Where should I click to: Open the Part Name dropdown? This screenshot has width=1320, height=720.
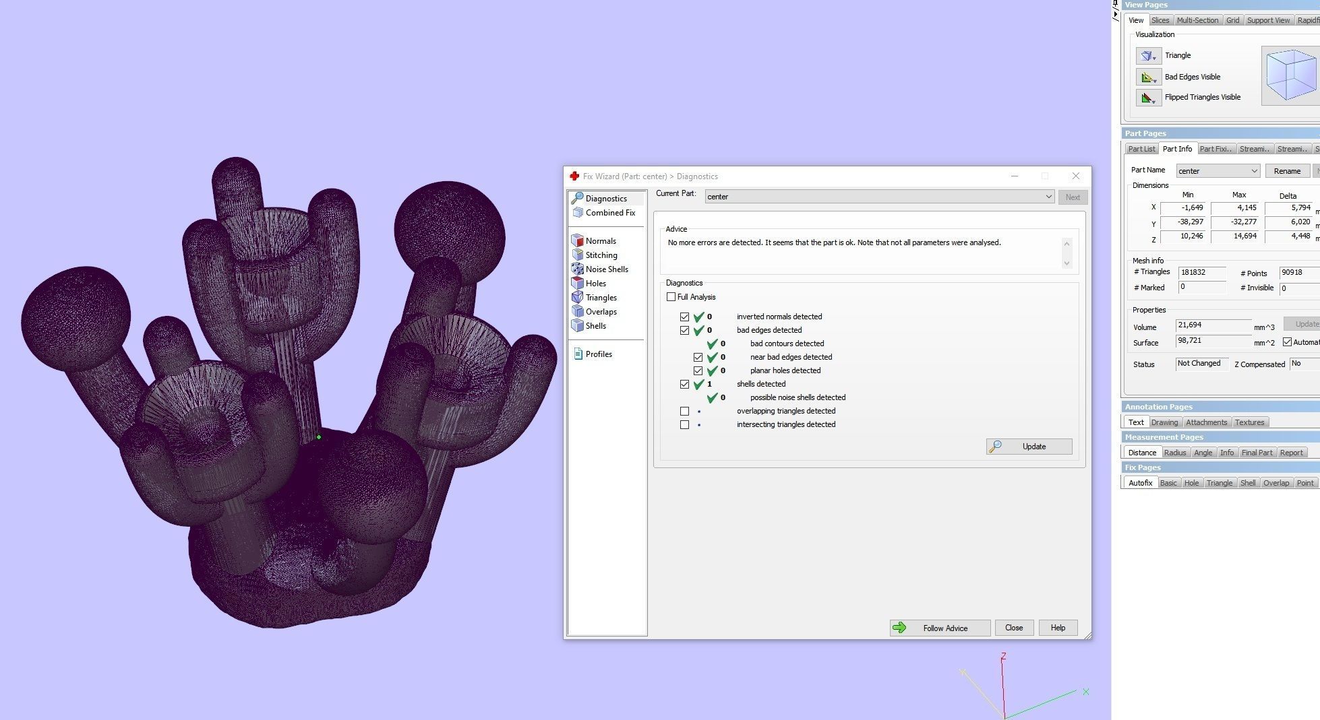[1218, 171]
